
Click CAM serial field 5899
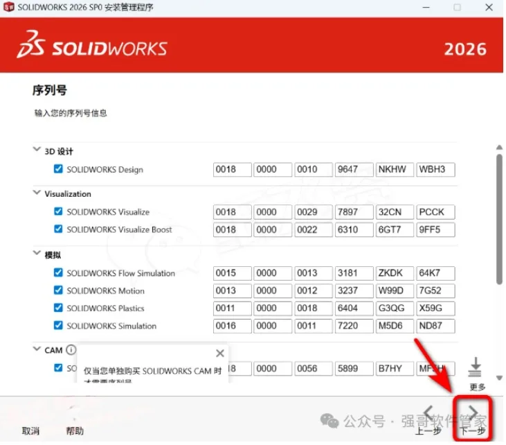pyautogui.click(x=354, y=369)
